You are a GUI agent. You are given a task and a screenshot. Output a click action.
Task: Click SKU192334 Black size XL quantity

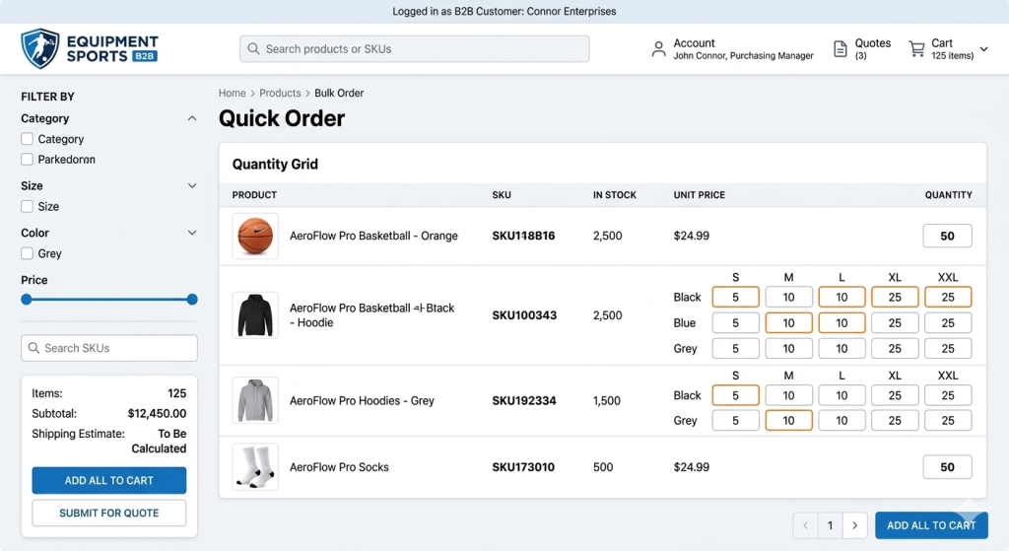pos(895,395)
